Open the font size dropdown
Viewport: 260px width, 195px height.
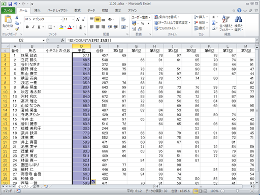click(x=73, y=19)
